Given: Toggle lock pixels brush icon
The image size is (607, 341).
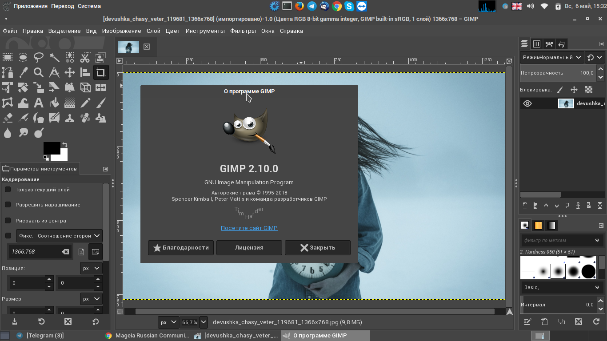Looking at the screenshot, I should 560,90.
